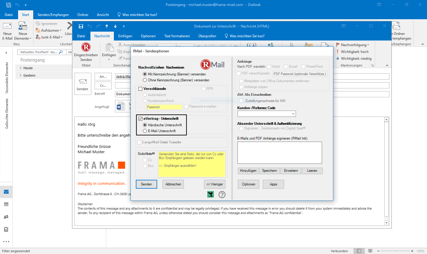The image size is (427, 254).
Task: Enable the Verschlüsseln checkbox
Action: click(141, 89)
